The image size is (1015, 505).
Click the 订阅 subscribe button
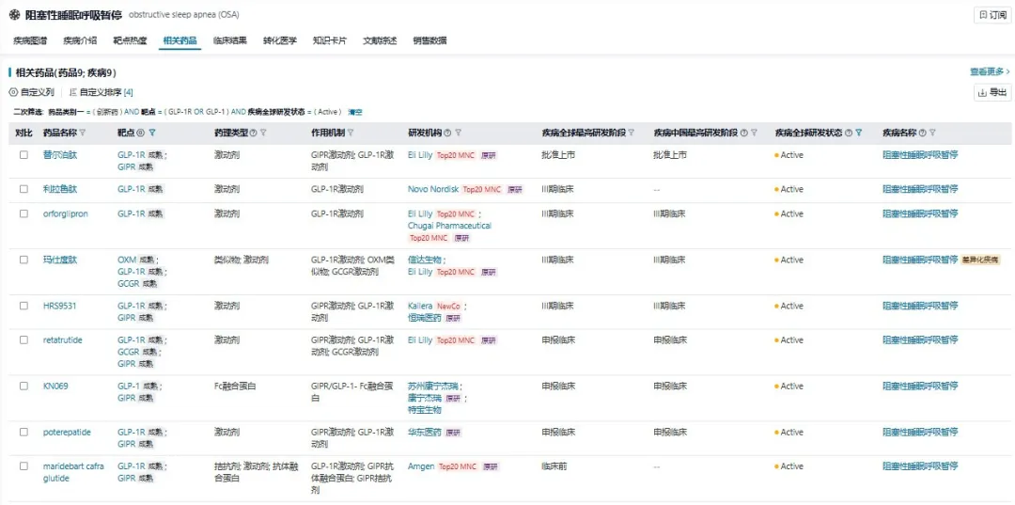coord(992,15)
